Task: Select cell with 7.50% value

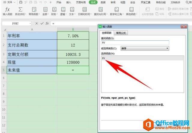Action: click(73, 36)
